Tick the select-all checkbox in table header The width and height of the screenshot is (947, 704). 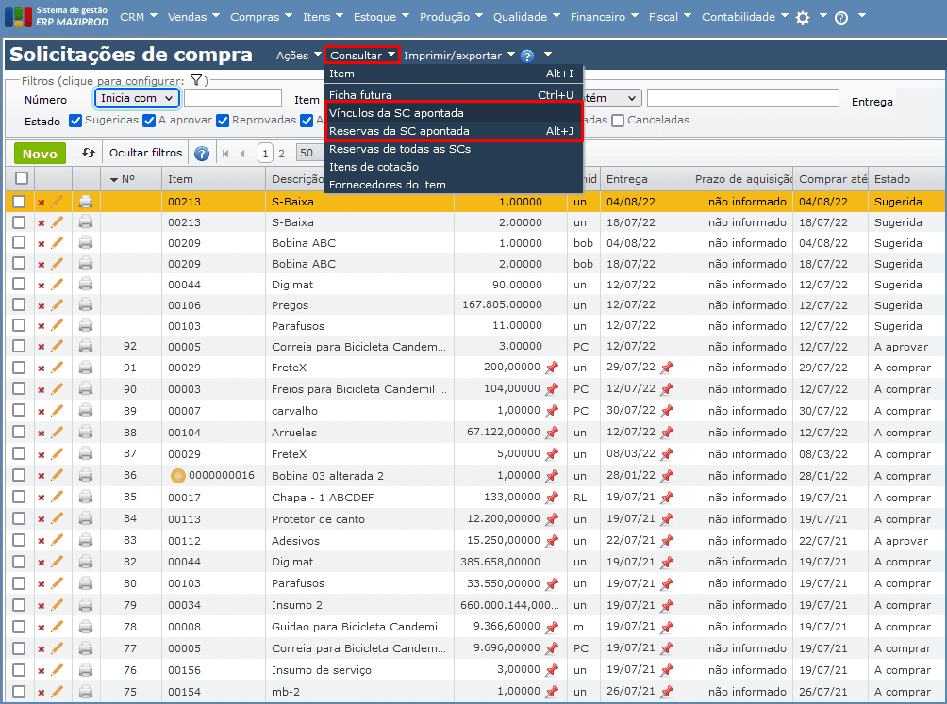[21, 178]
